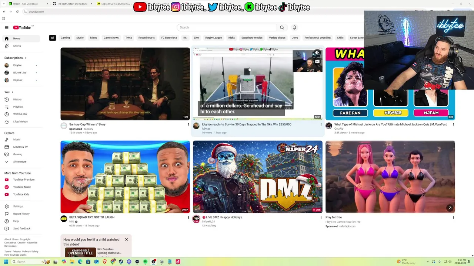474x266 pixels.
Task: Start voice search with microphone icon
Action: [x=294, y=27]
